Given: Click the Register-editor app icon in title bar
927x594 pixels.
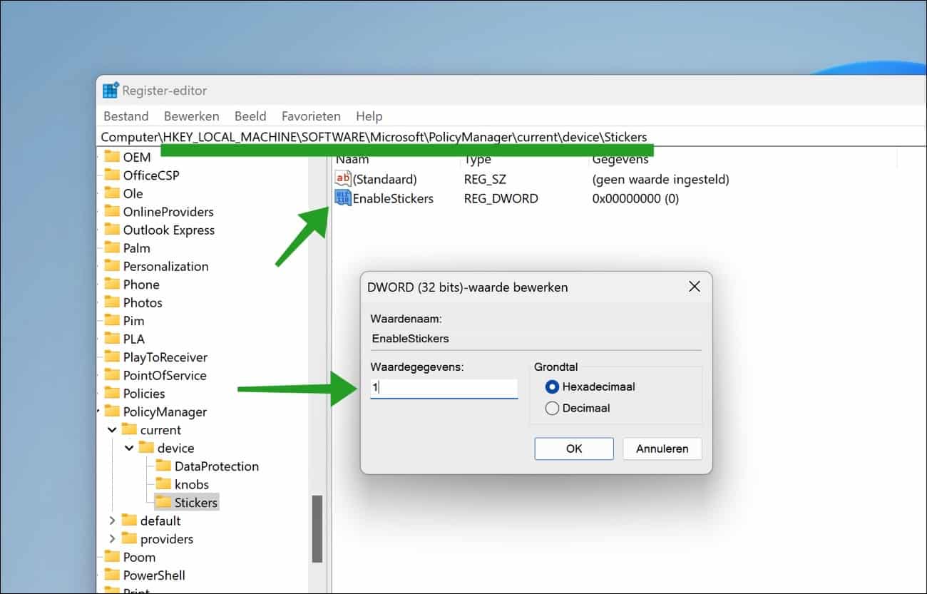Looking at the screenshot, I should 111,91.
